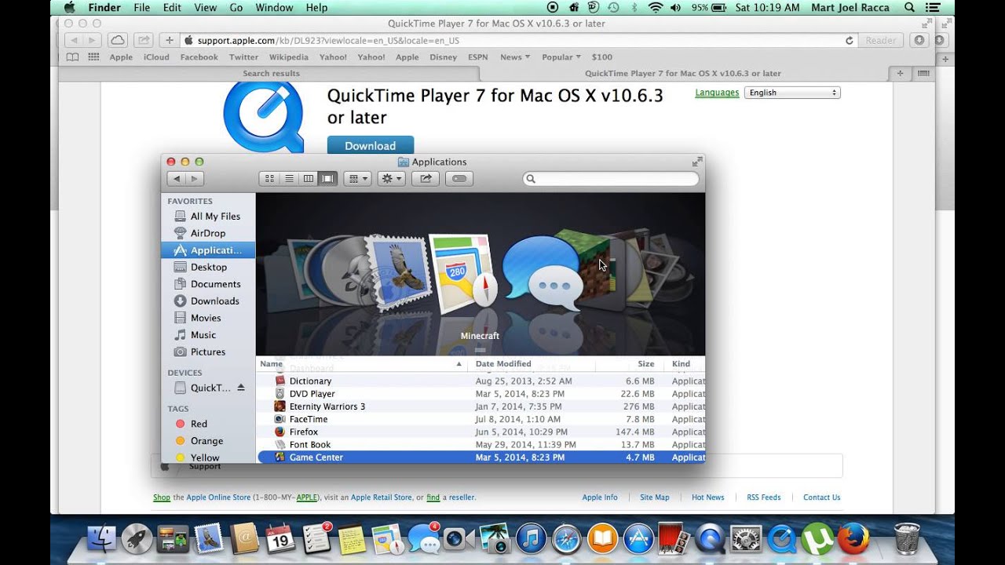Expand the News bookmarks folder
1005x565 pixels.
[515, 57]
